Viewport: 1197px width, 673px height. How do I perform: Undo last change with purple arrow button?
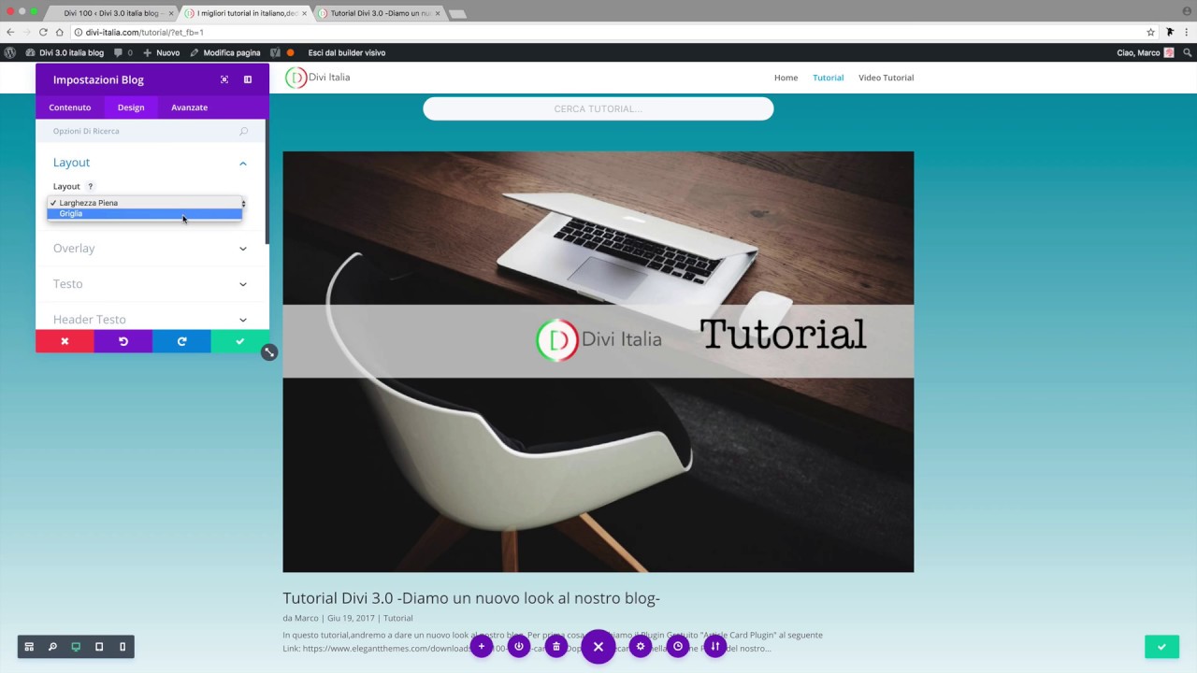[x=123, y=341]
